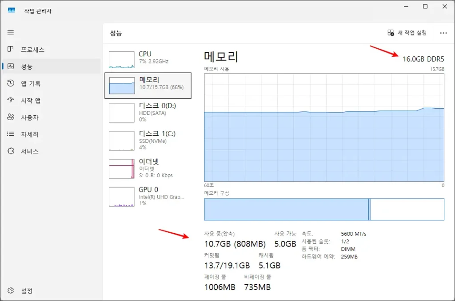Click the 시작 앱 startup gauge icon
This screenshot has width=455, height=301.
point(11,100)
